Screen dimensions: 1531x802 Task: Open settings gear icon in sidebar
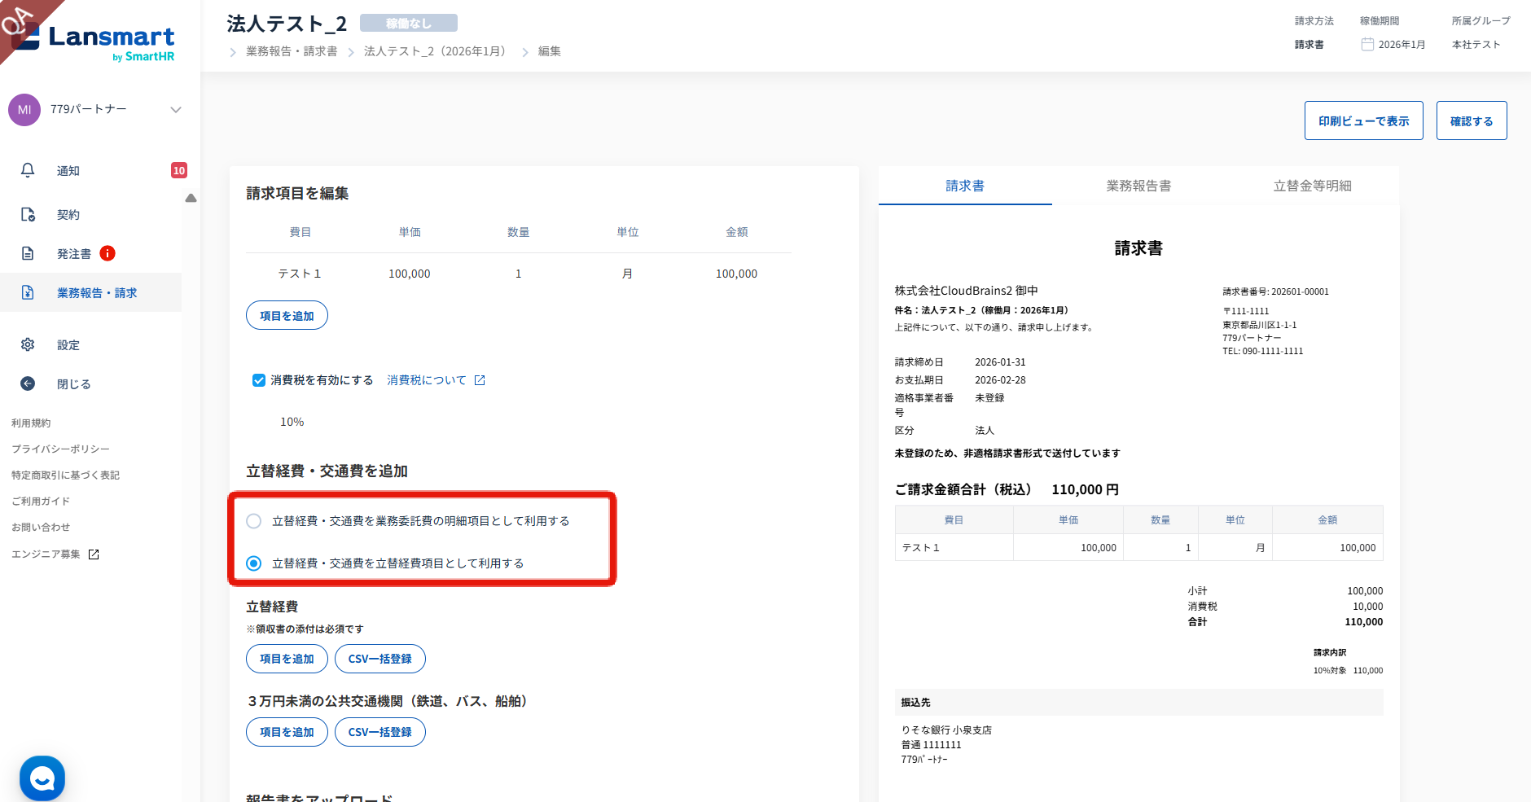point(28,344)
